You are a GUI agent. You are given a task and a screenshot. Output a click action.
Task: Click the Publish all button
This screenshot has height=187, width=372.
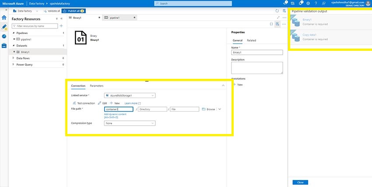pos(74,11)
